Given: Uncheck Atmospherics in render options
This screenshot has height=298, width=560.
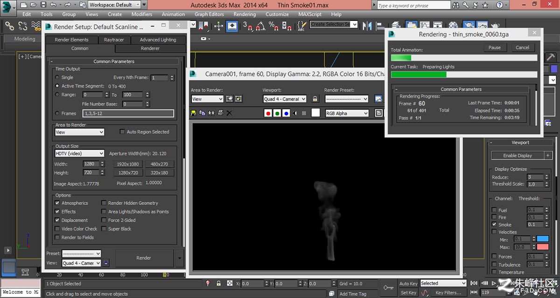Looking at the screenshot, I should pyautogui.click(x=57, y=203).
